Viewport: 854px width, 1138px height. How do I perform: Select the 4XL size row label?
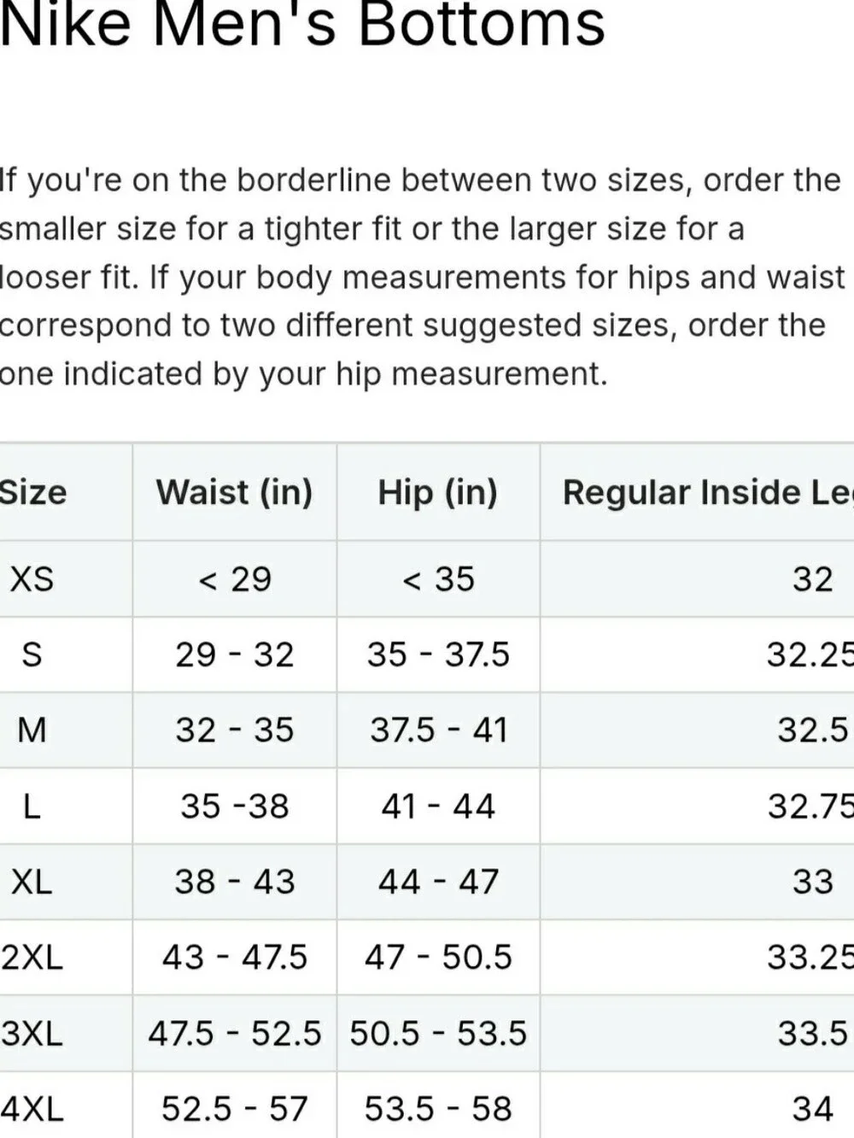(32, 1109)
